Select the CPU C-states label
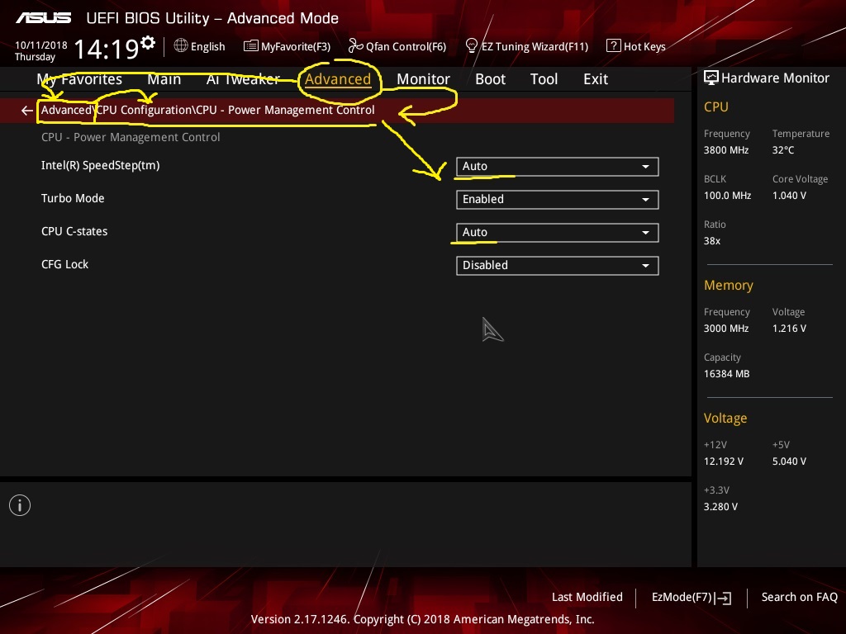The image size is (846, 634). 74,231
